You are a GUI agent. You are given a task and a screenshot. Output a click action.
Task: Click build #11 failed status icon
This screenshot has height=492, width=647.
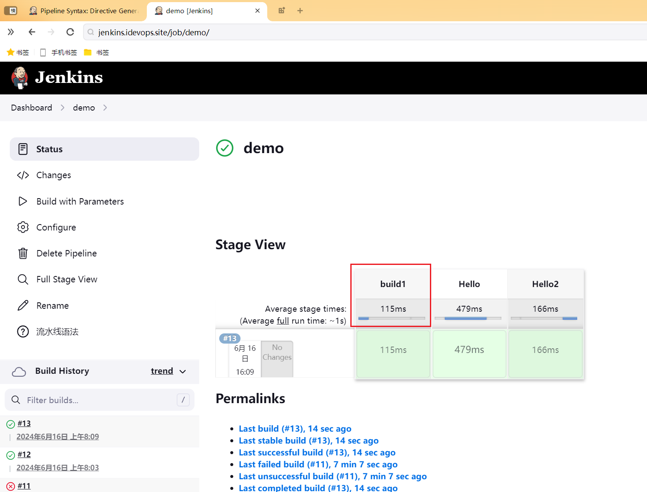pyautogui.click(x=11, y=486)
